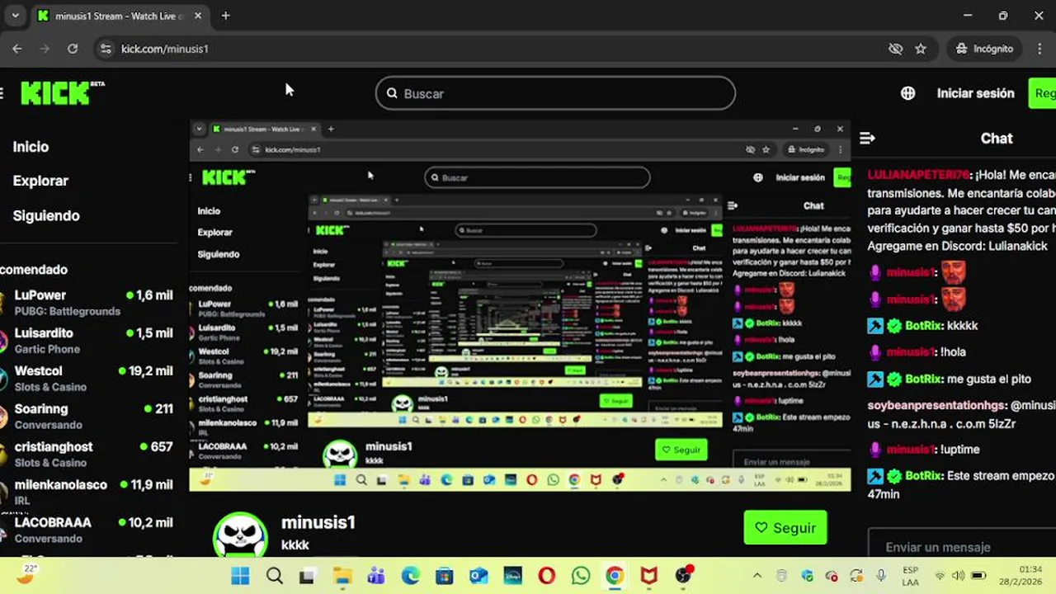This screenshot has height=594, width=1056.
Task: Click the large minusis1 avatar below the stream
Action: [240, 535]
